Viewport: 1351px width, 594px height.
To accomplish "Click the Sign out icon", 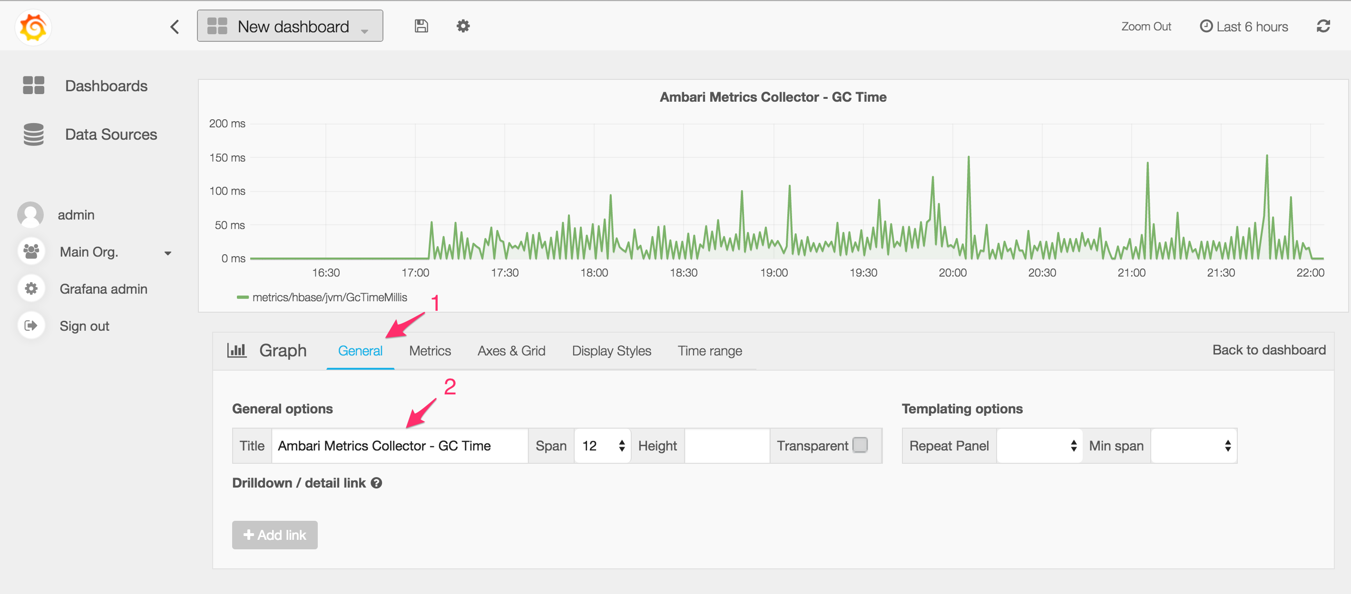I will (x=31, y=326).
